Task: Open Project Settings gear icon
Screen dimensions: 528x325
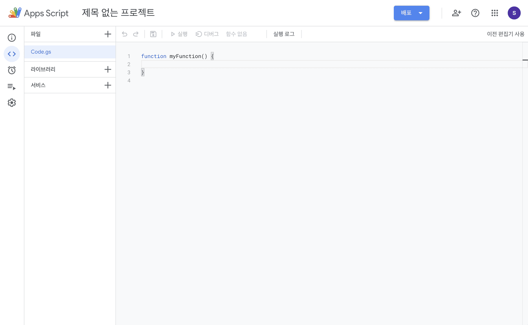Action: [12, 103]
